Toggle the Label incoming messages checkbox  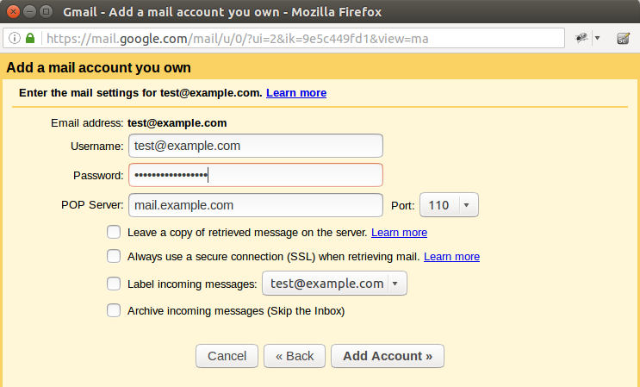click(x=114, y=284)
